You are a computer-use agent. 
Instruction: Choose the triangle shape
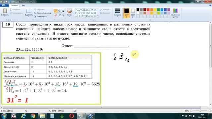tap(95, 10)
